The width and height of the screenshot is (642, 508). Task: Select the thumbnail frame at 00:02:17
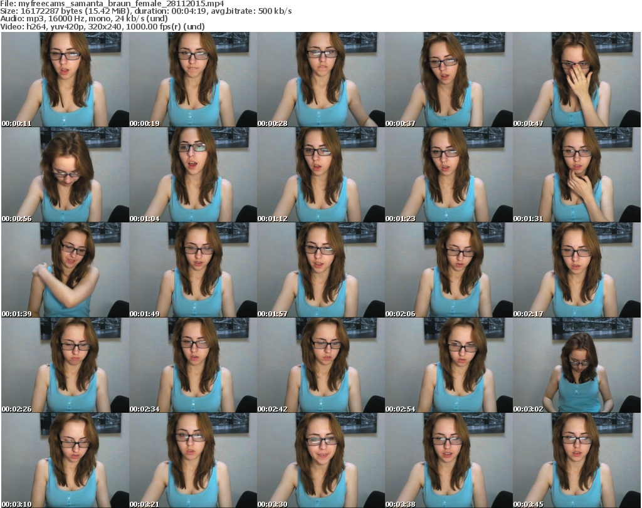pyautogui.click(x=577, y=270)
